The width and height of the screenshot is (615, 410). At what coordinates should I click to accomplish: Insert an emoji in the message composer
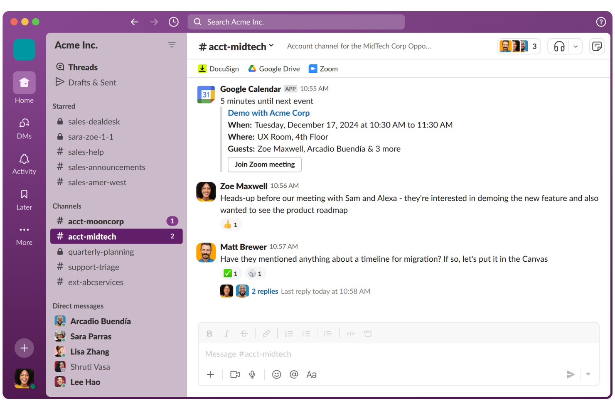(x=276, y=374)
